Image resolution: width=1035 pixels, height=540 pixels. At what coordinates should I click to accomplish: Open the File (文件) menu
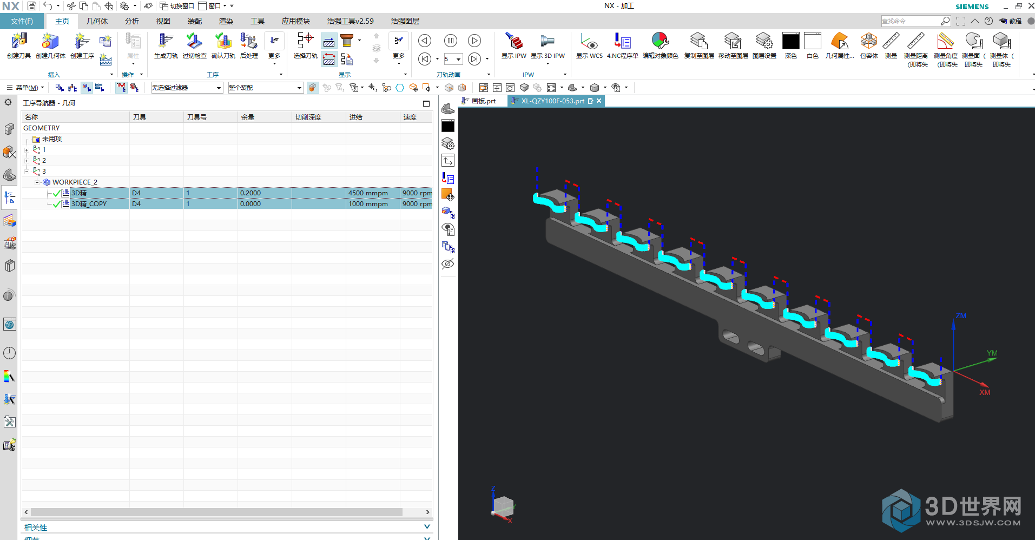tap(22, 21)
